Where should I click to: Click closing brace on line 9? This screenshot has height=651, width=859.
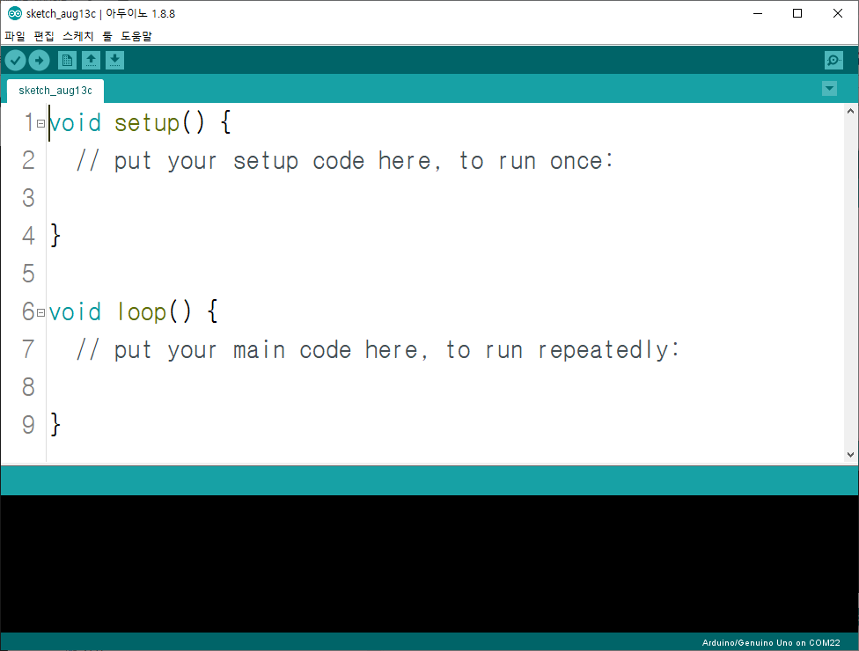click(x=55, y=425)
